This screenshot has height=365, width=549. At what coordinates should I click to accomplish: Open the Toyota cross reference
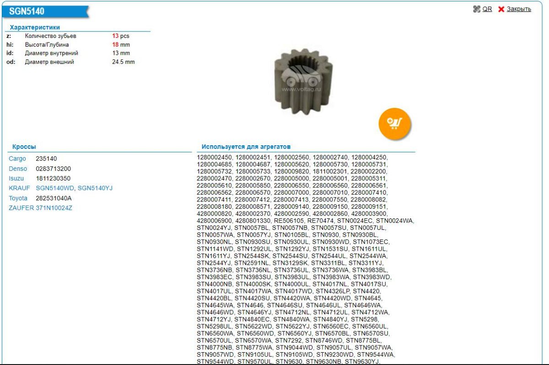[x=18, y=198]
